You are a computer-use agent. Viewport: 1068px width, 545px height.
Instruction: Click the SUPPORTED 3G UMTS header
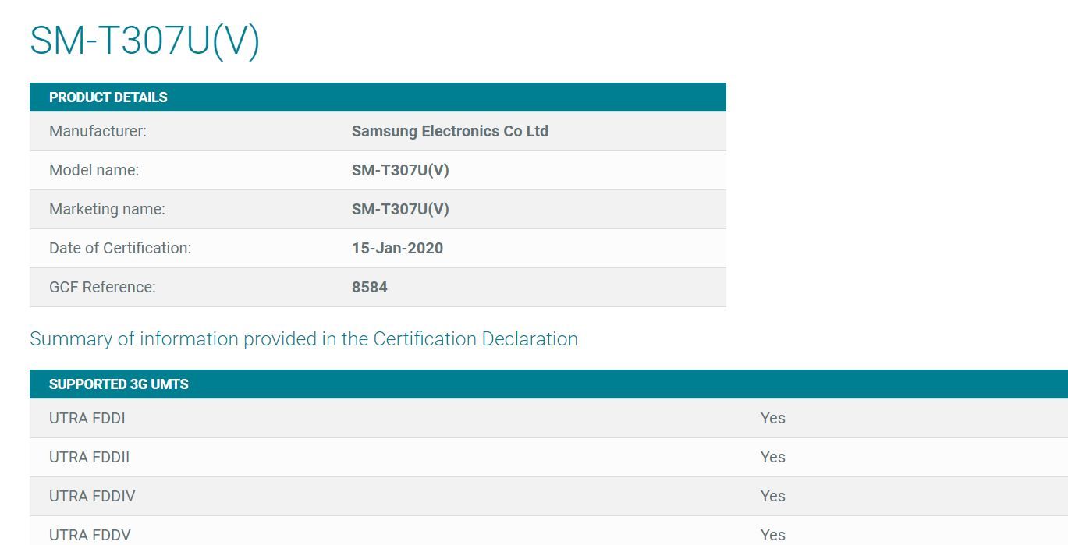pyautogui.click(x=119, y=384)
